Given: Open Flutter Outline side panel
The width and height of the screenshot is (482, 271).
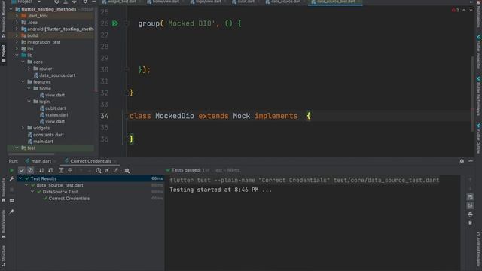Looking at the screenshot, I should [479, 139].
